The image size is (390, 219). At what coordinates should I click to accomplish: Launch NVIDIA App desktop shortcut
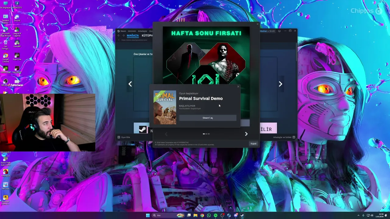pos(5,70)
